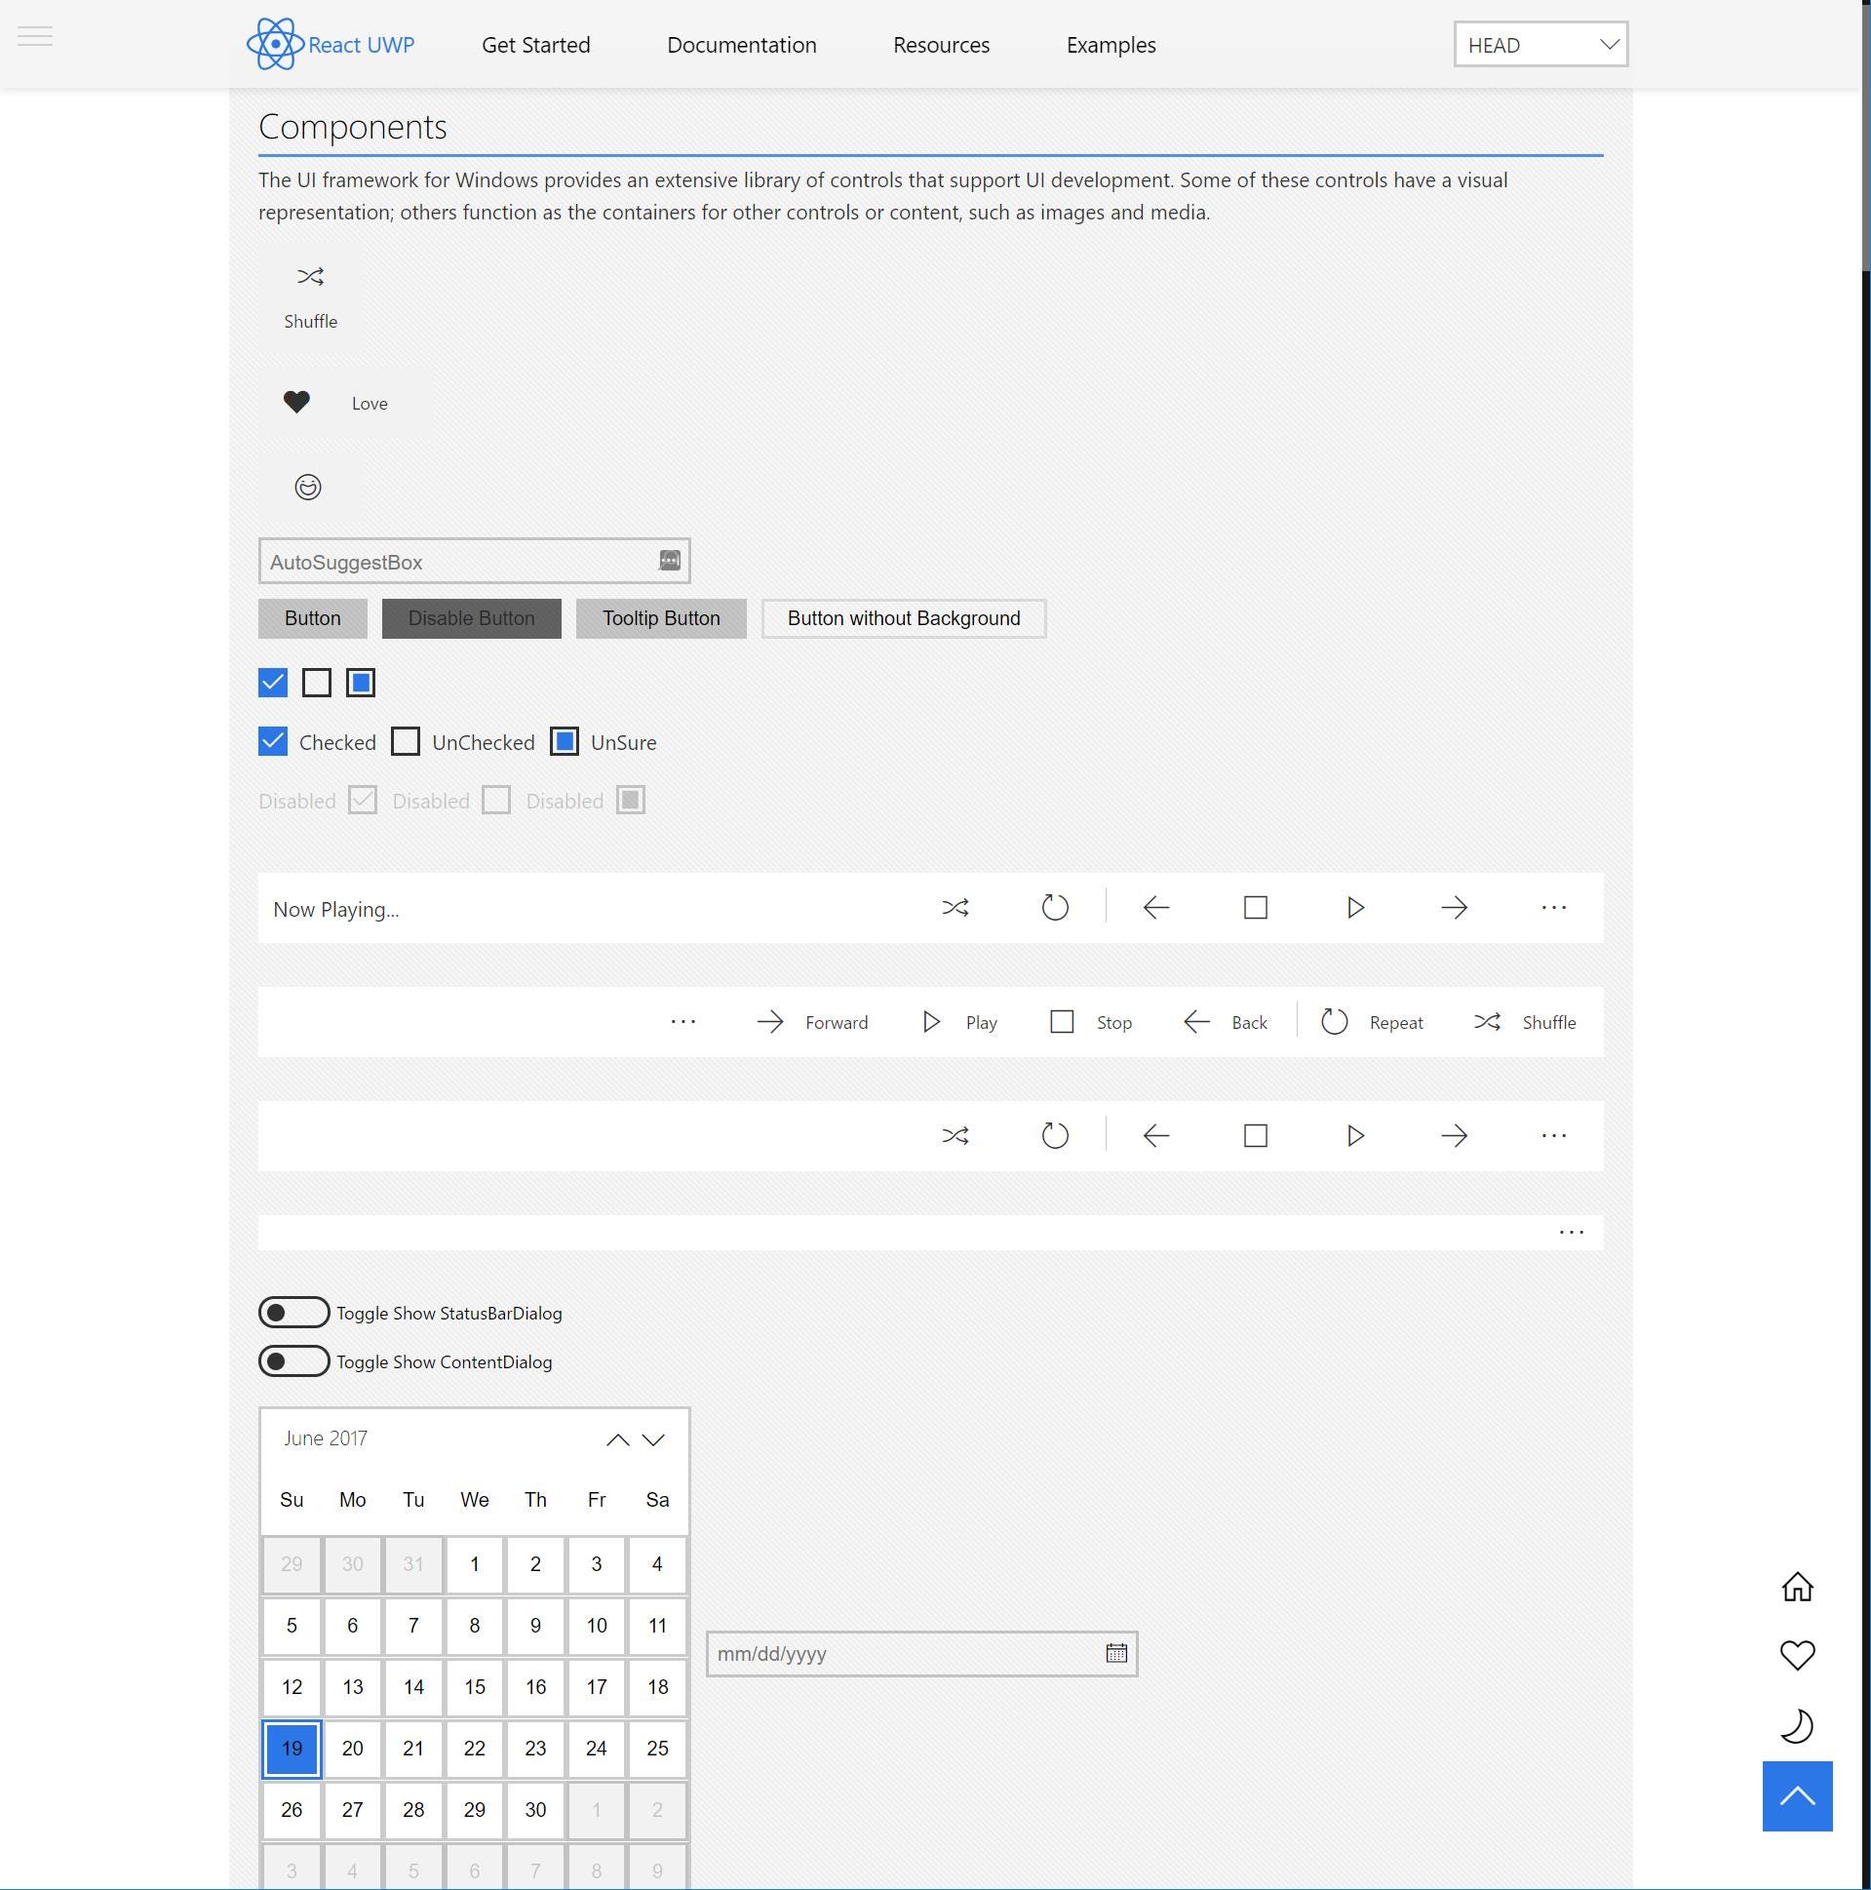
Task: Enable the Toggle Show StatusBarDialog switch
Action: (294, 1312)
